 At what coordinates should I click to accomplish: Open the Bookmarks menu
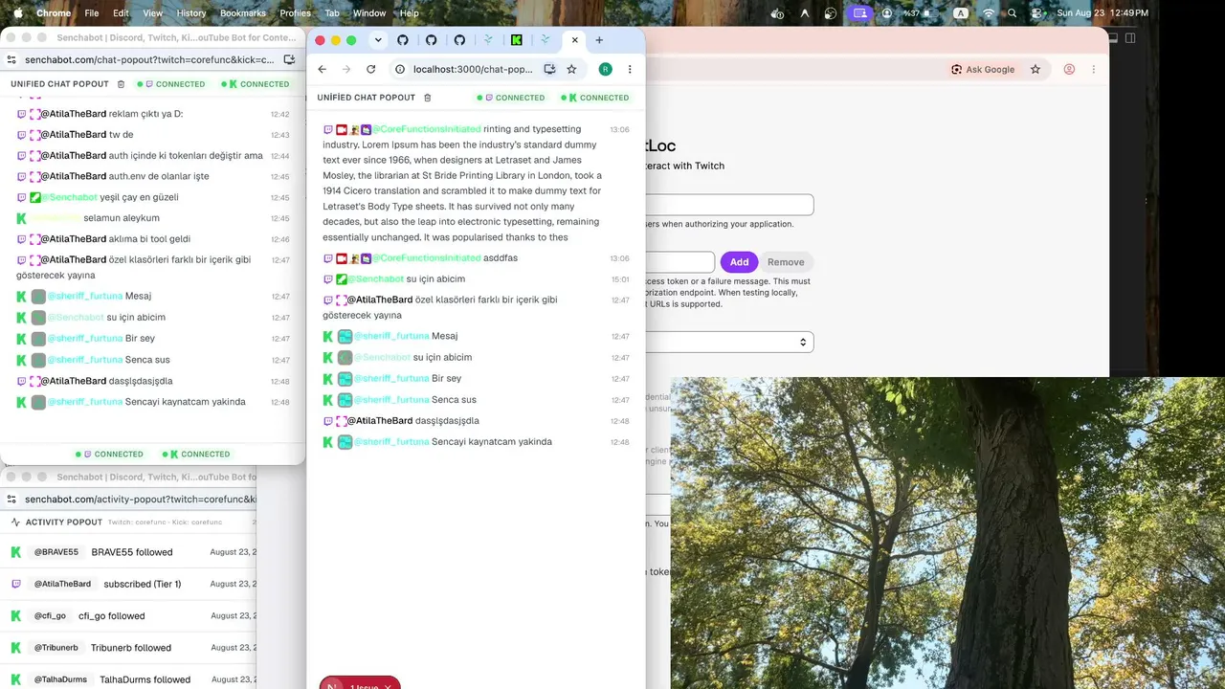pos(243,13)
